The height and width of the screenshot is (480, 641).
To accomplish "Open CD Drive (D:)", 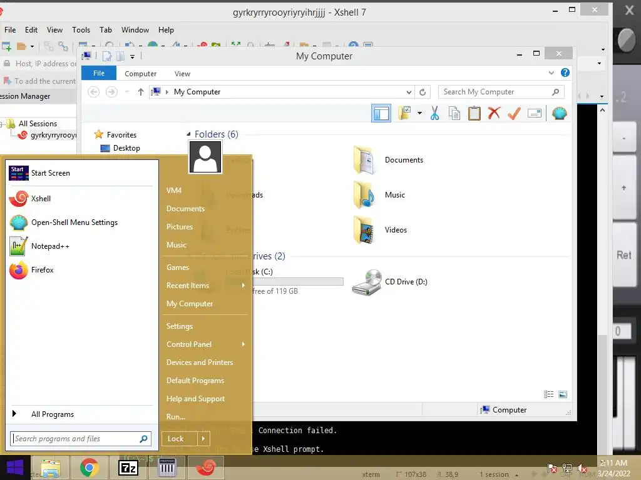I will coord(389,282).
